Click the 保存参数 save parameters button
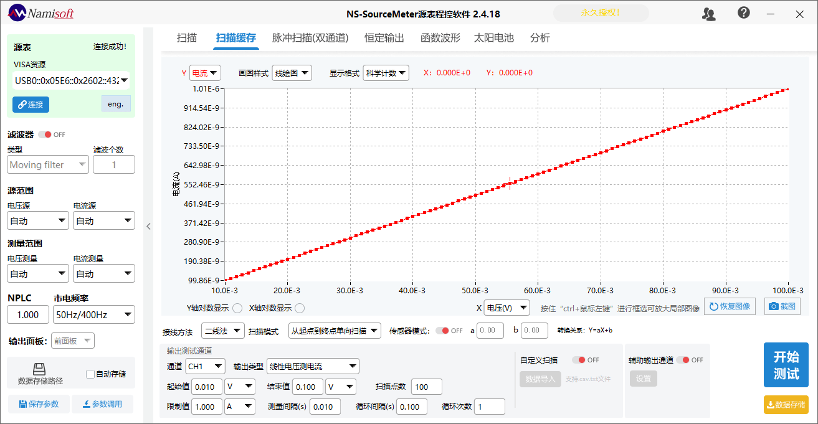This screenshot has width=818, height=424. 39,404
